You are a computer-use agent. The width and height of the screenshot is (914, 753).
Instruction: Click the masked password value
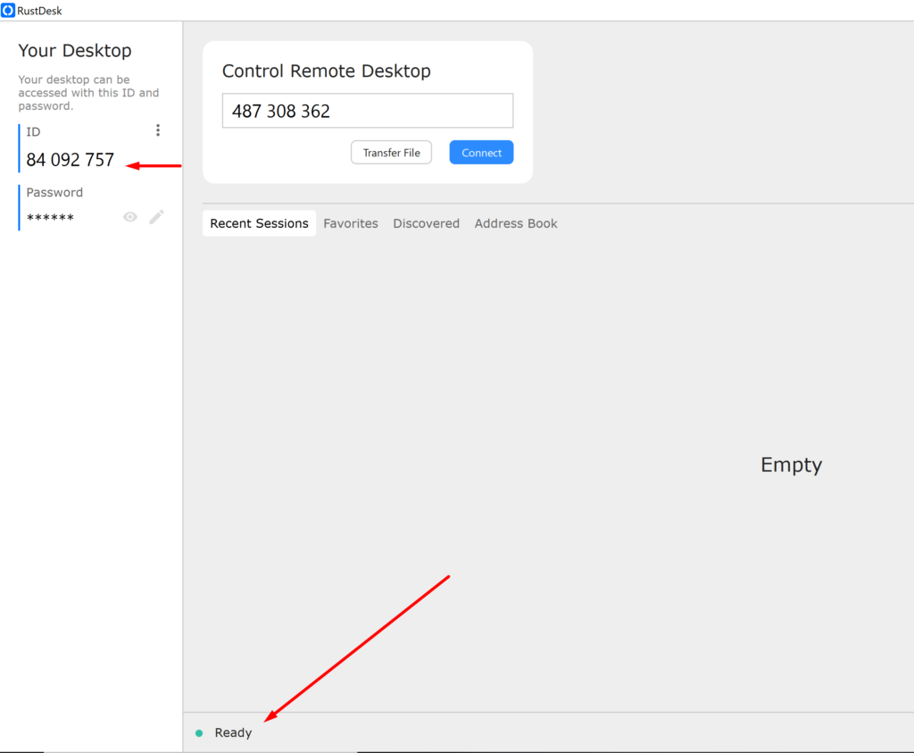pos(50,218)
